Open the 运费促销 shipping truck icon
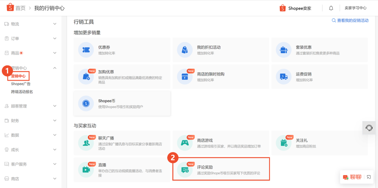Screen dimensions: 378x188 tap(283, 77)
